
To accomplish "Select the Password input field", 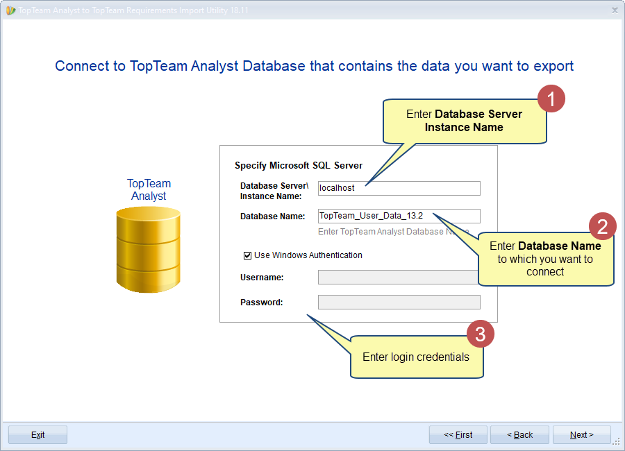I will 399,302.
